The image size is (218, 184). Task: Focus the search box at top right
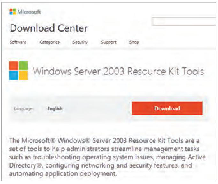(x=184, y=21)
